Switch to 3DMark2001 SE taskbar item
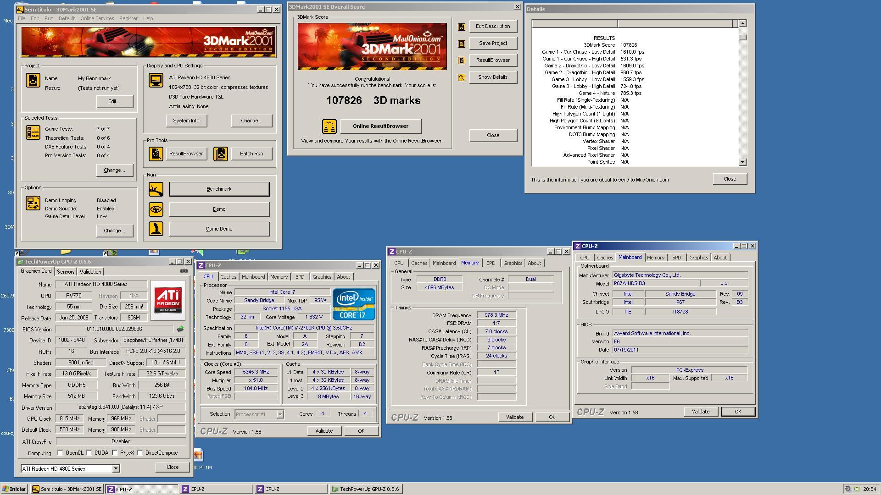Viewport: 881px width, 495px height. (x=67, y=489)
